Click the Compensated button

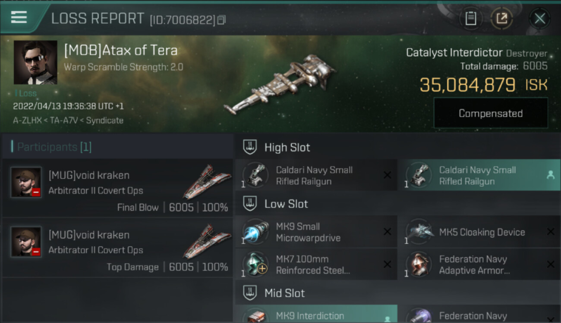pos(491,113)
